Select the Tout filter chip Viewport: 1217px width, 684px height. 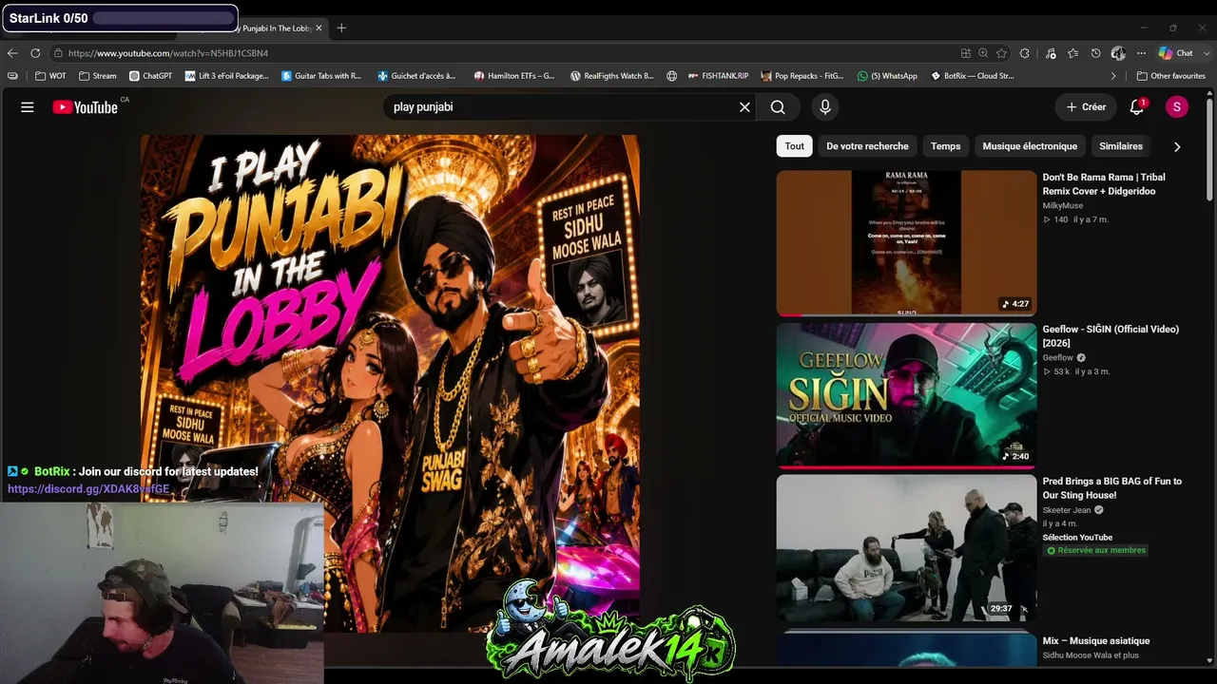794,146
